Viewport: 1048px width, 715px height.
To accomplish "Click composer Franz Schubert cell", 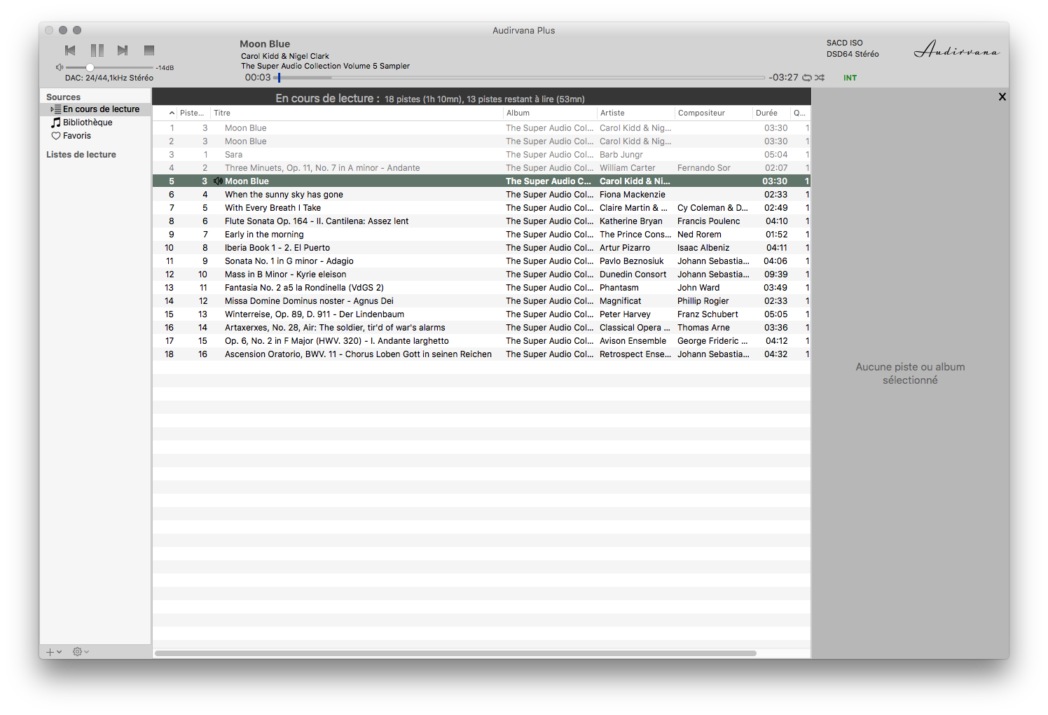I will pos(708,314).
